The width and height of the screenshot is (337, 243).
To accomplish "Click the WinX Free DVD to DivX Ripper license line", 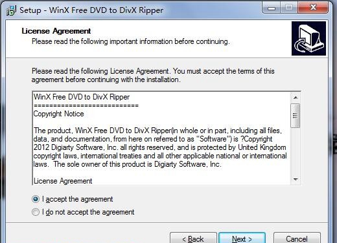I will [82, 97].
